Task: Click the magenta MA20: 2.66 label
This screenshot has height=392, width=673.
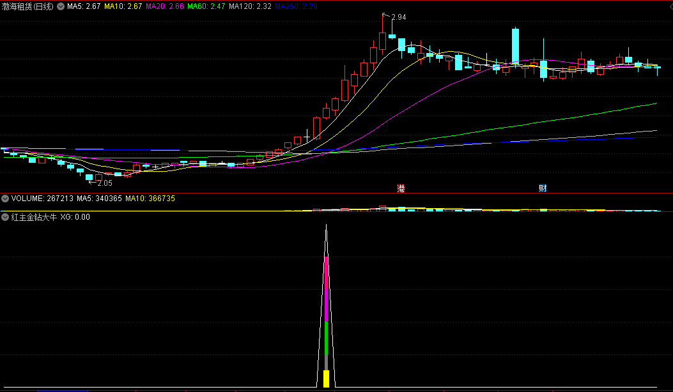Action: pos(165,6)
